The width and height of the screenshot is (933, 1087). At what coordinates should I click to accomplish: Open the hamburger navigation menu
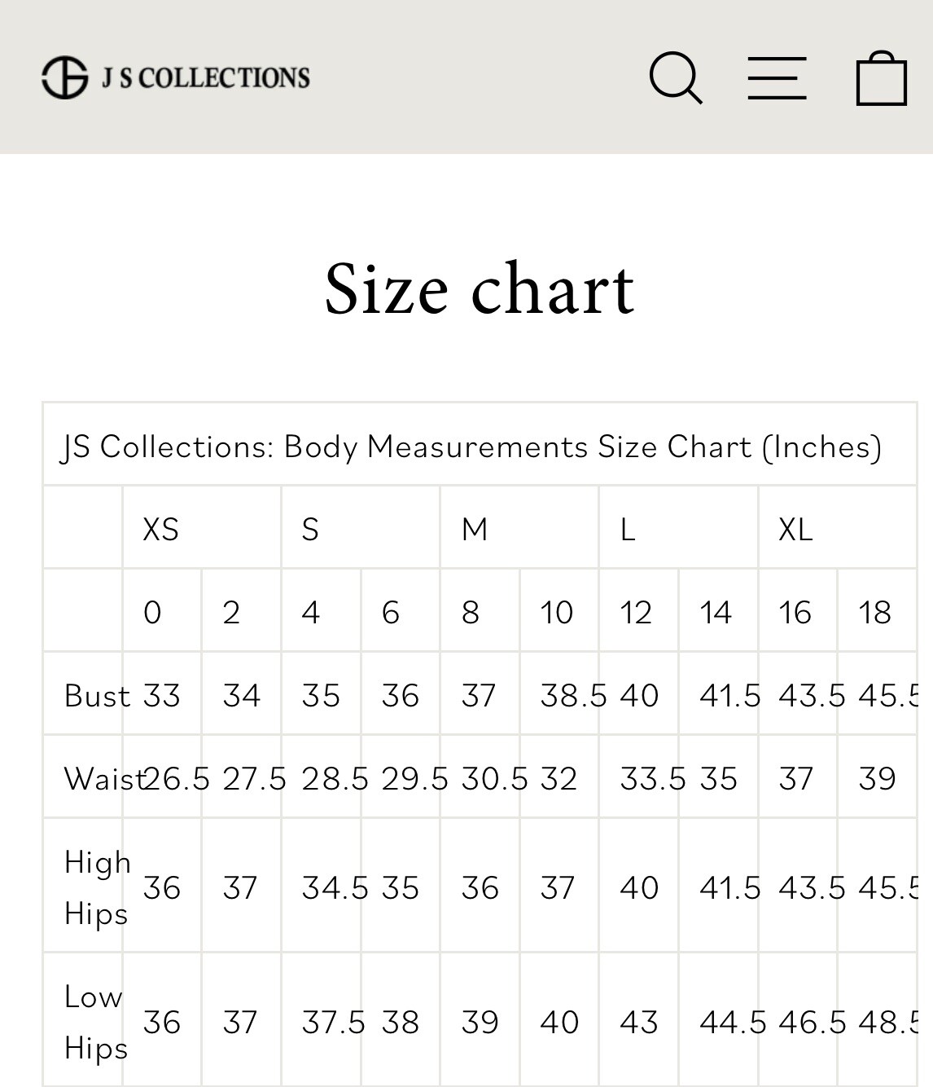click(777, 78)
